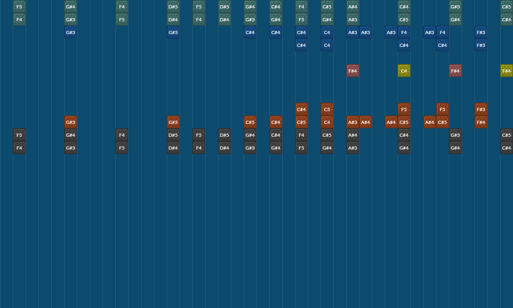Select the teal F4 note in the top-left column
Viewport: 513px width, 308px height.
tap(19, 19)
